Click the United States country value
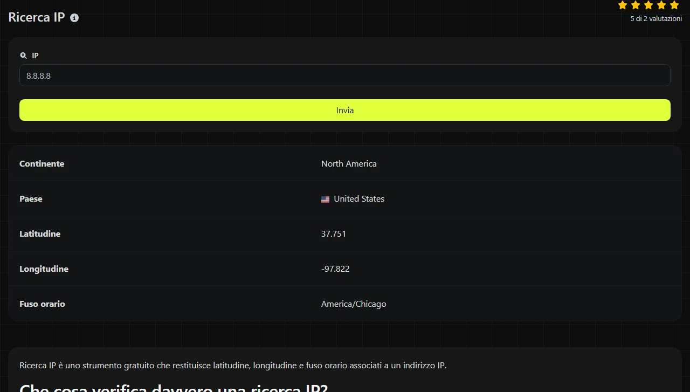The width and height of the screenshot is (690, 392). (x=359, y=199)
